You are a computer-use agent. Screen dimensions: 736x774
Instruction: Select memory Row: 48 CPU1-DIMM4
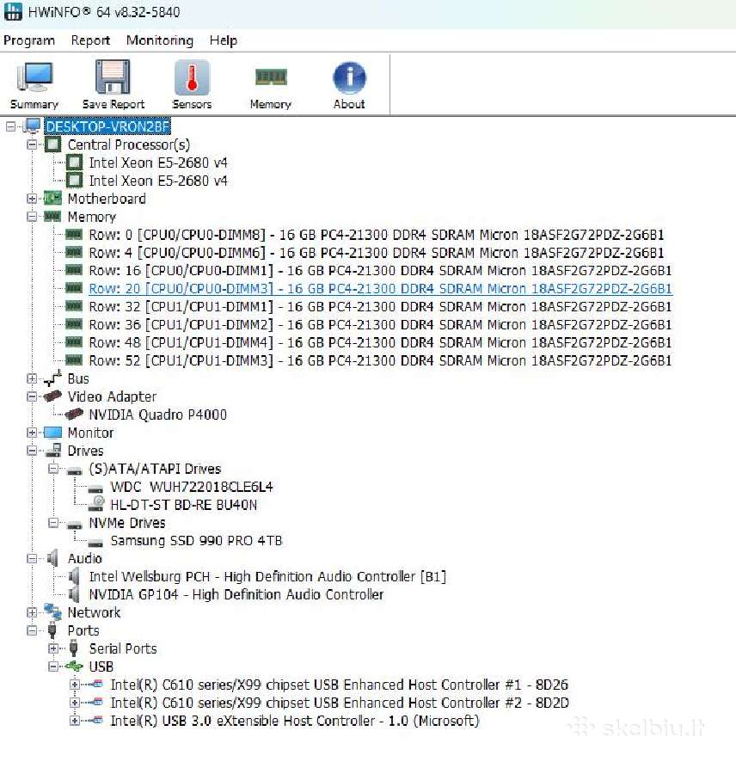[x=380, y=342]
